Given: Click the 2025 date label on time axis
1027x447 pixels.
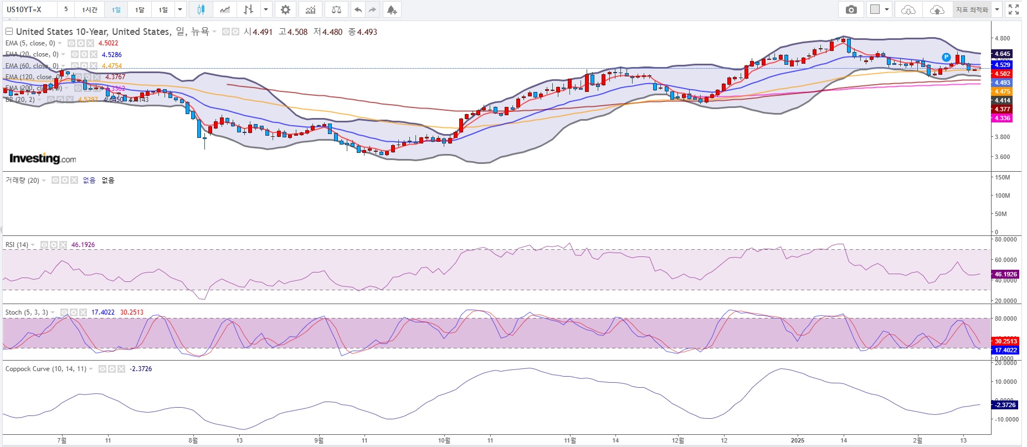Looking at the screenshot, I should (798, 440).
